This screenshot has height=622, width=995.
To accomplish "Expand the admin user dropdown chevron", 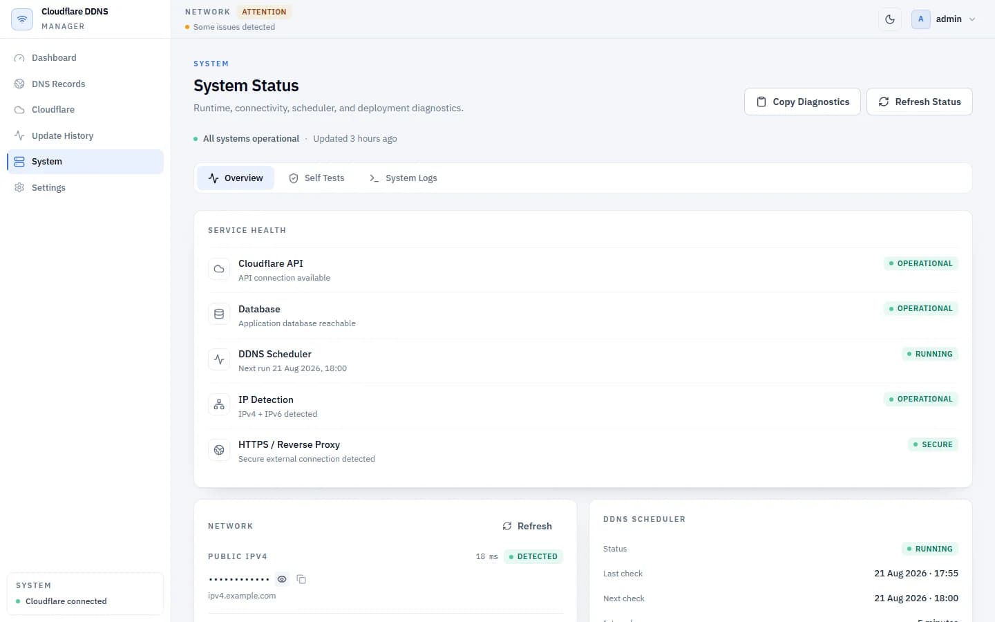I will pyautogui.click(x=972, y=19).
